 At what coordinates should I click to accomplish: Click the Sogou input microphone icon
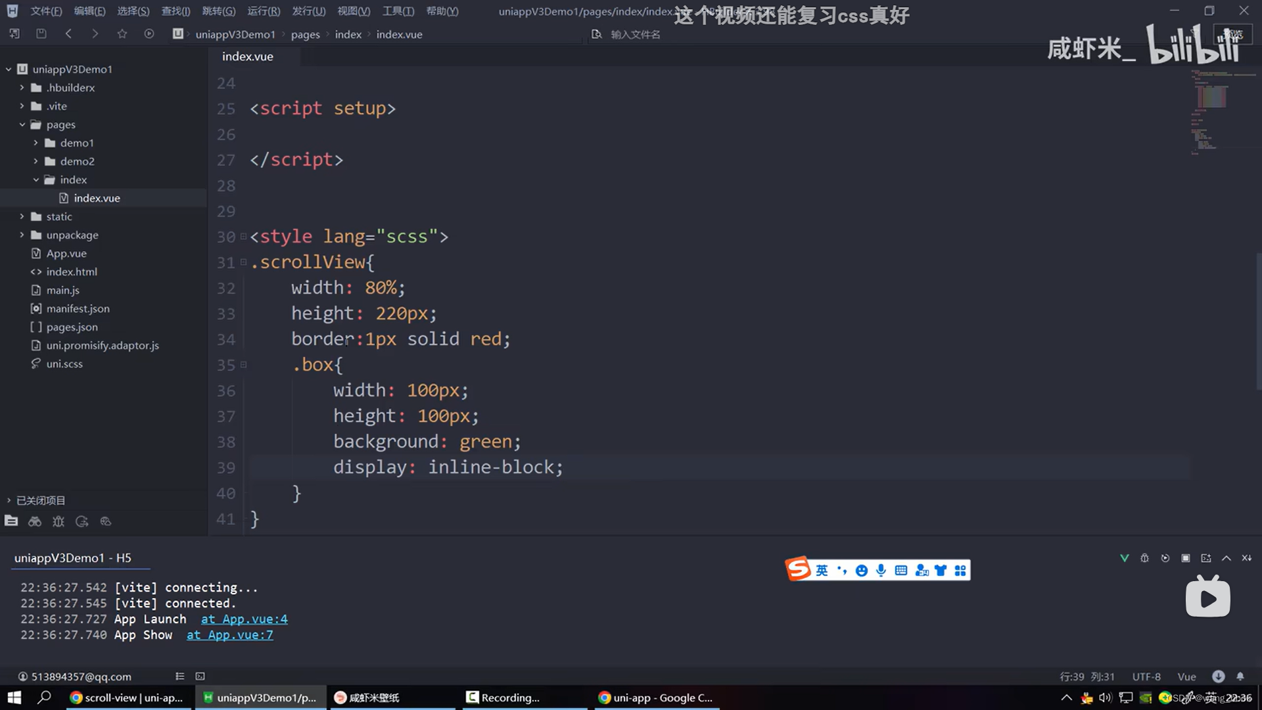(881, 570)
